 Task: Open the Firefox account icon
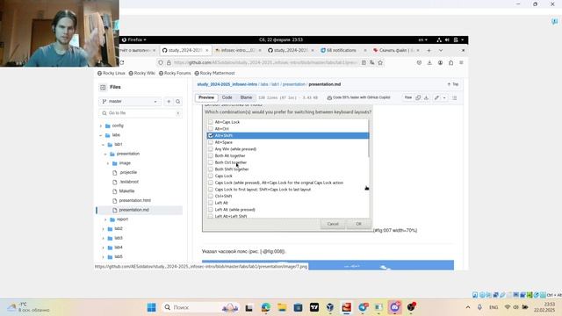pos(440,62)
